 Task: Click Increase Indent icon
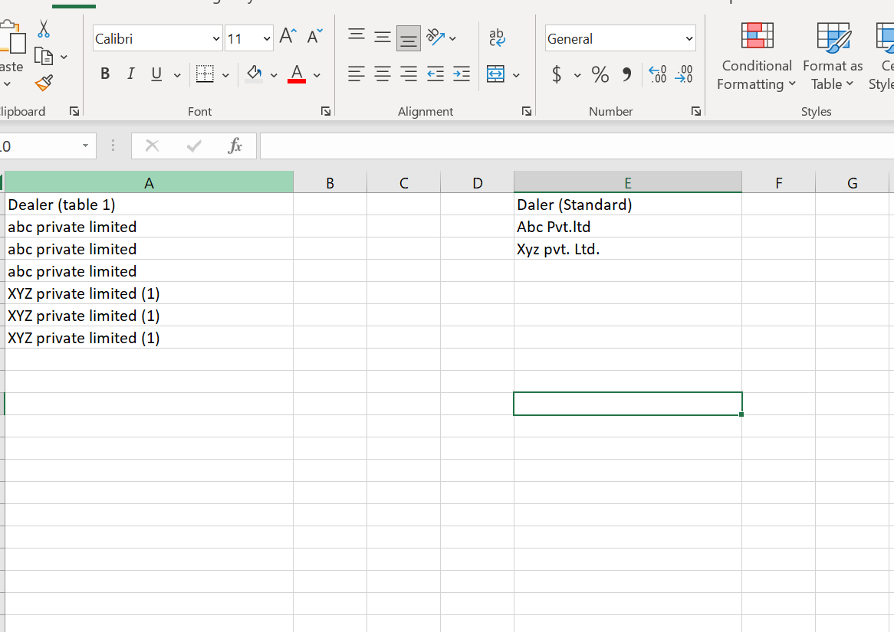[462, 74]
